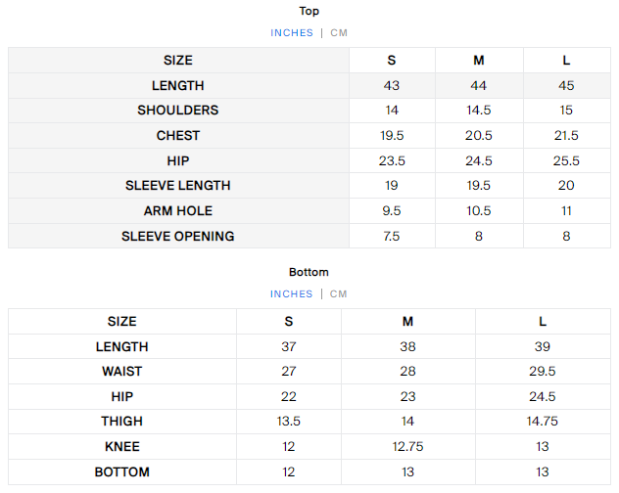Screen dimensions: 619x493
Task: Click the KNEE row label
Action: click(122, 447)
